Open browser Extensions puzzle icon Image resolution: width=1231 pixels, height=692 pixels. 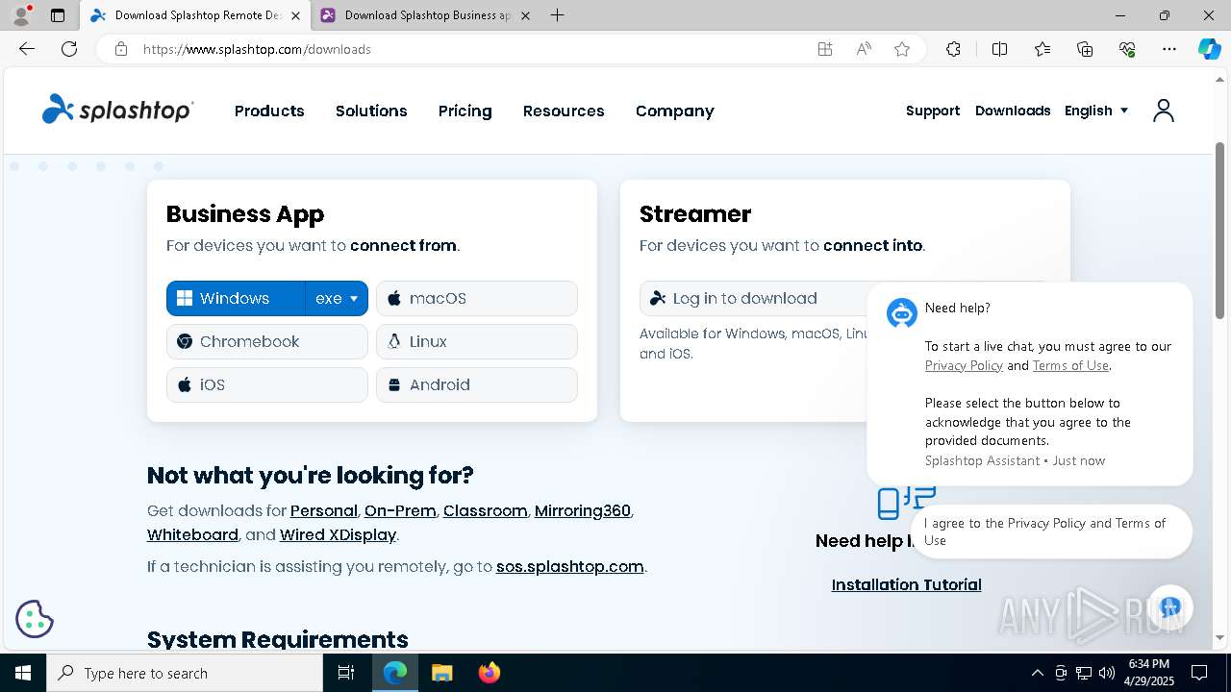pos(953,49)
